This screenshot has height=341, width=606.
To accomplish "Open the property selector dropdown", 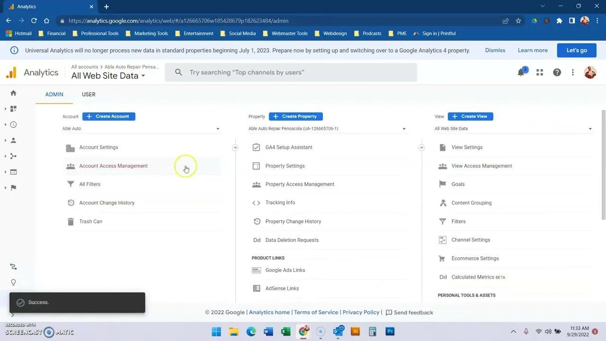I will pos(328,129).
